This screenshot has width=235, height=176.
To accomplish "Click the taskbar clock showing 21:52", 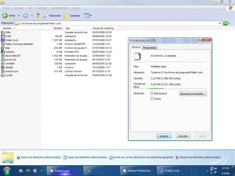I will (226, 168).
